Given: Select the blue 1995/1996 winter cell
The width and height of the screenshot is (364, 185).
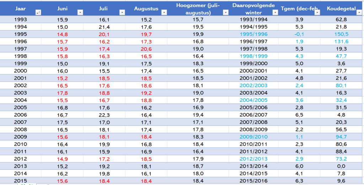Looking at the screenshot, I should click(253, 34).
